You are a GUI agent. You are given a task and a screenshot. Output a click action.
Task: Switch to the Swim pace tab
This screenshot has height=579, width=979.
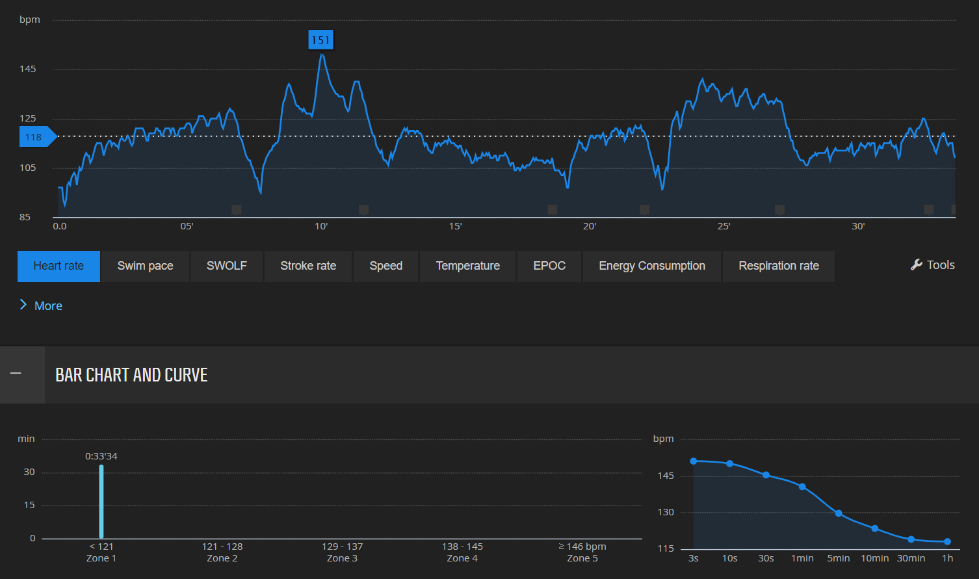coord(145,266)
